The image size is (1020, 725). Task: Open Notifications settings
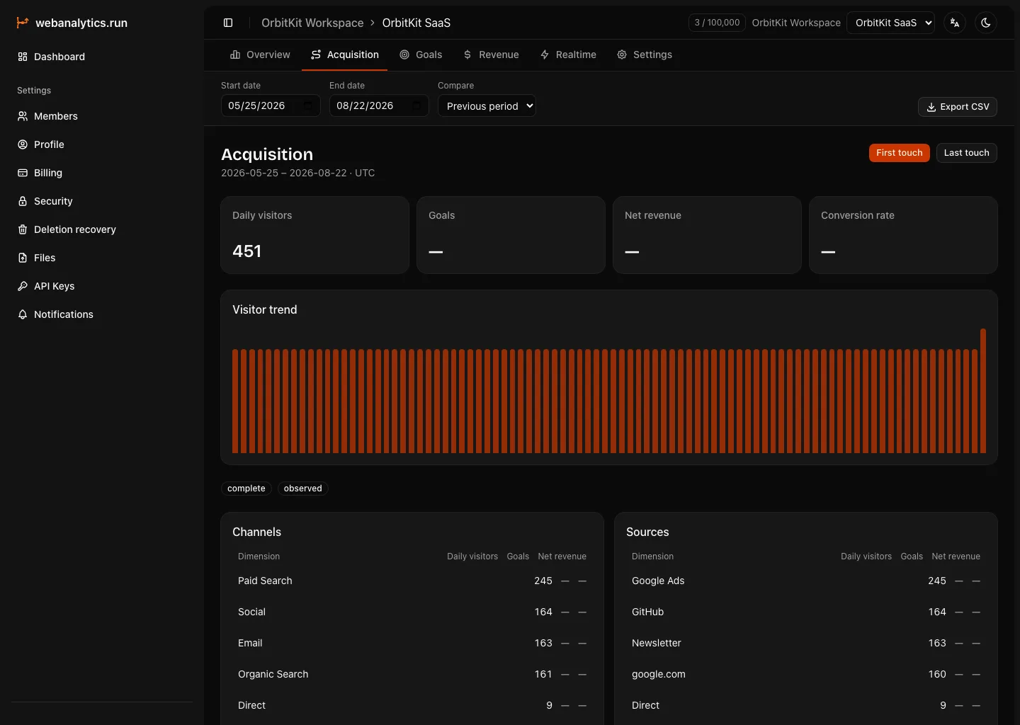click(x=102, y=314)
